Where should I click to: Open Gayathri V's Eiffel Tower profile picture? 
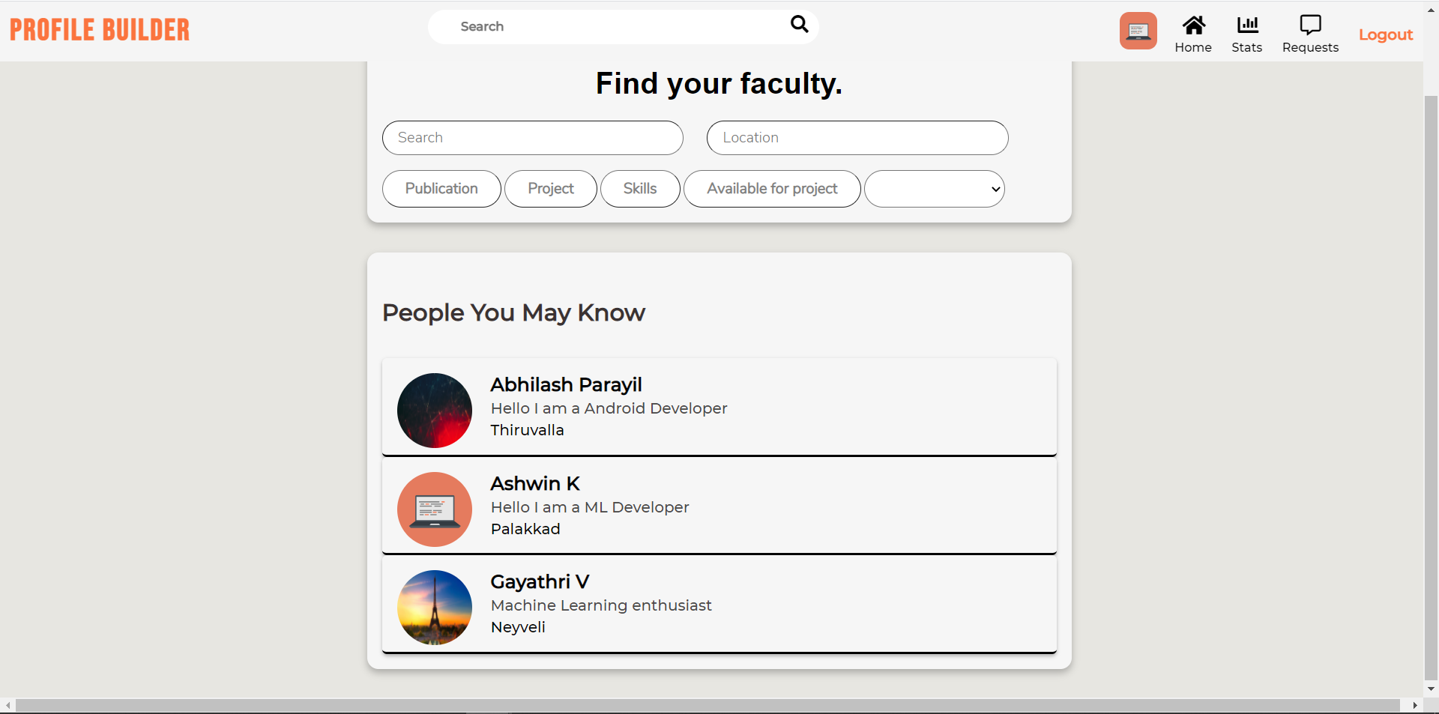[x=434, y=607]
